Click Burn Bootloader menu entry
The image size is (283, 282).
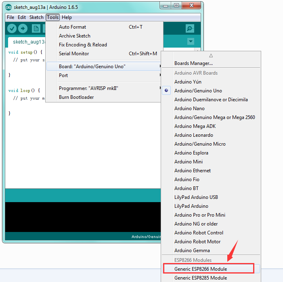76,97
